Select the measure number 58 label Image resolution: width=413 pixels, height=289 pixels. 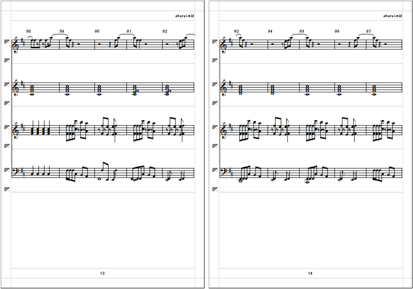[x=28, y=31]
